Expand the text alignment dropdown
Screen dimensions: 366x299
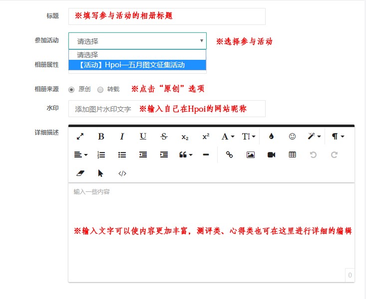(80, 155)
